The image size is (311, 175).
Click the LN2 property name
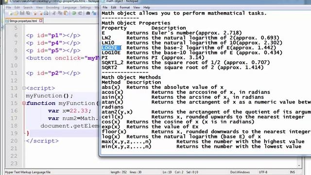pos(106,38)
